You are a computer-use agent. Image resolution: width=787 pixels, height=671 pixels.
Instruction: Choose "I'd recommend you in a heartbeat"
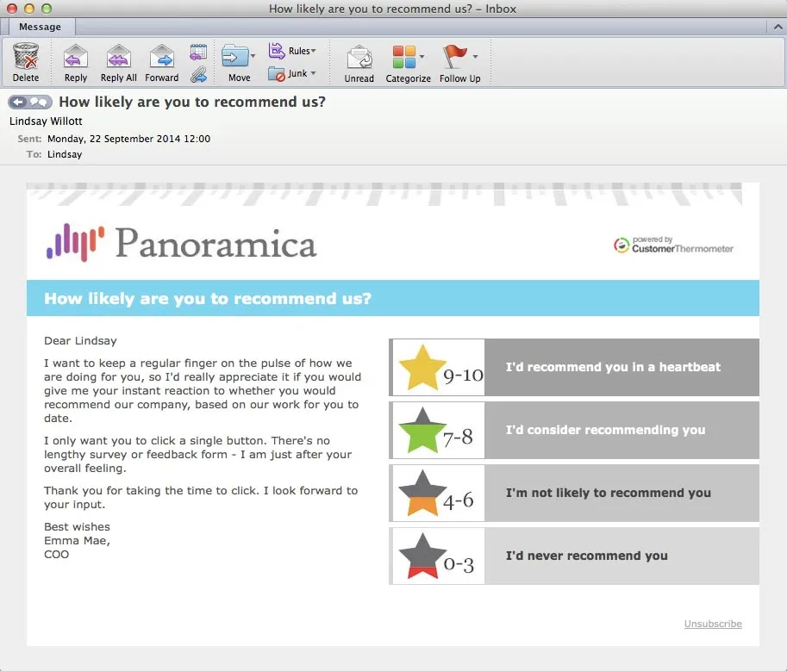coord(613,367)
